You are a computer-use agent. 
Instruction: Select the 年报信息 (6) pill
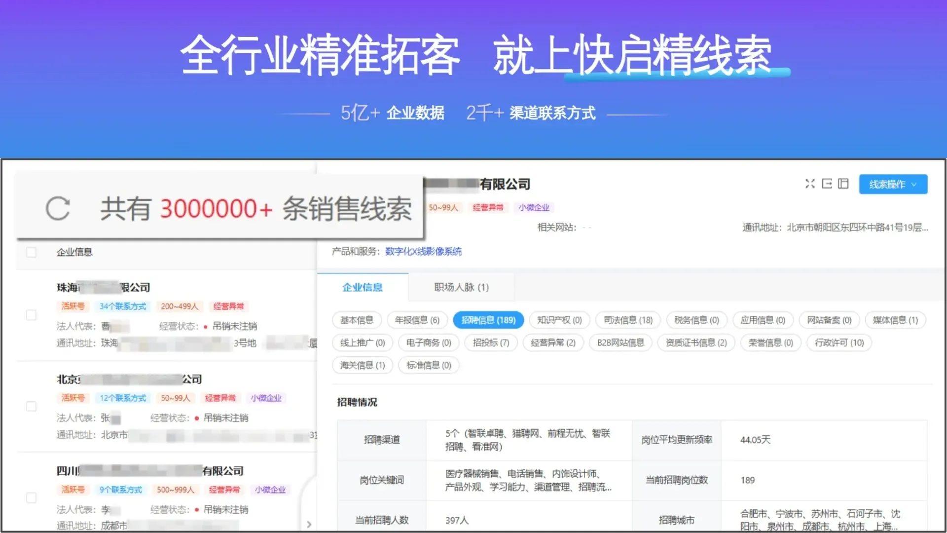[x=417, y=320]
